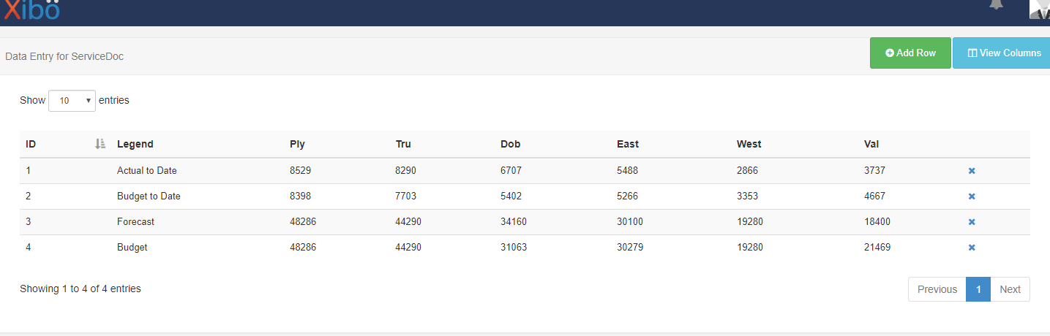Screen dimensions: 1050x336
Task: Click the Budget legend cell
Action: coord(132,248)
